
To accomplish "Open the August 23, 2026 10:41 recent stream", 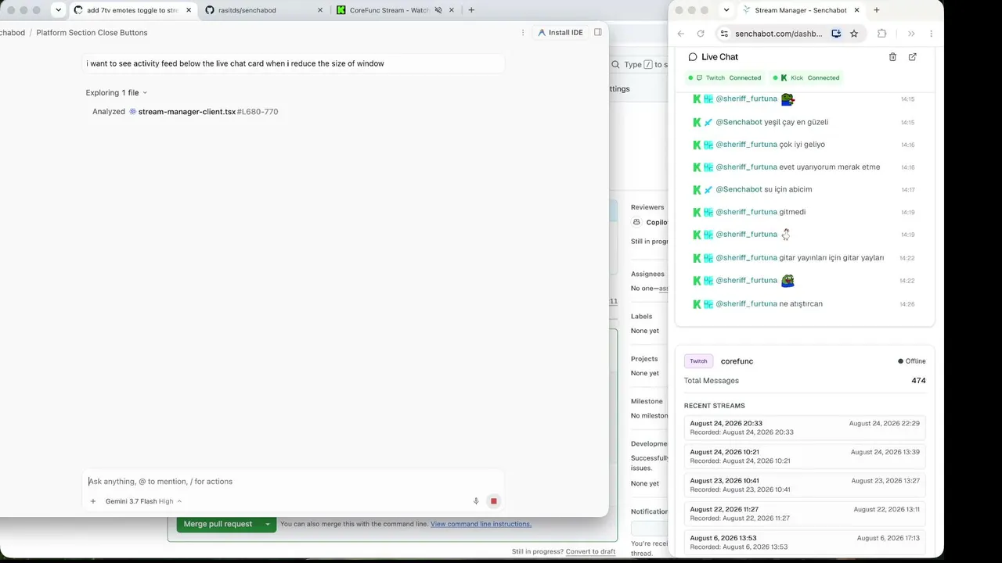I will click(x=805, y=485).
